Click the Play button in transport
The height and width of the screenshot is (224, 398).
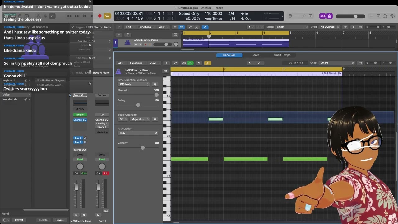click(92, 16)
